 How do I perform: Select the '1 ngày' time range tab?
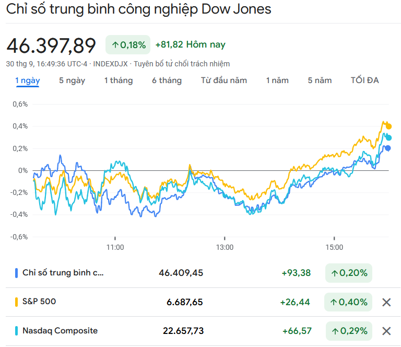tap(28, 80)
